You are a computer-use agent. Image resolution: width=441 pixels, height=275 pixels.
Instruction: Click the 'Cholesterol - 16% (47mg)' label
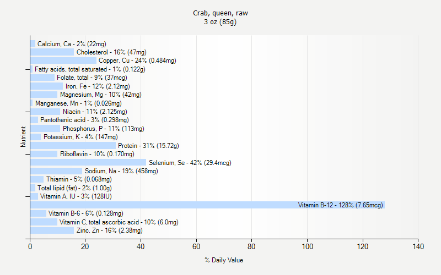pos(111,52)
